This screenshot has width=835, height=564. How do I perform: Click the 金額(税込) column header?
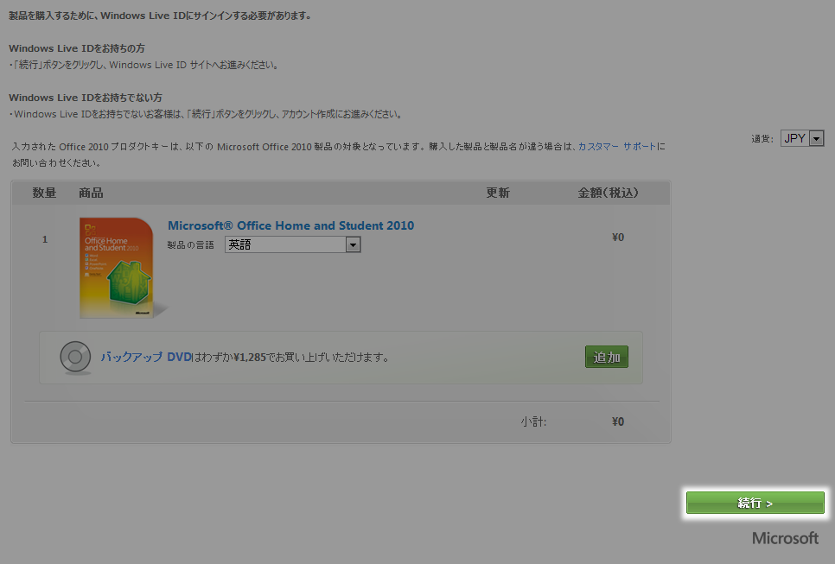coord(609,193)
